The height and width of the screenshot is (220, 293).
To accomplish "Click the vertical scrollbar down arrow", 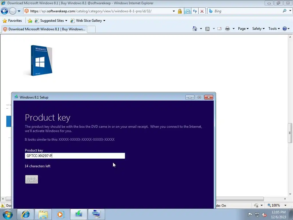I will (290, 194).
